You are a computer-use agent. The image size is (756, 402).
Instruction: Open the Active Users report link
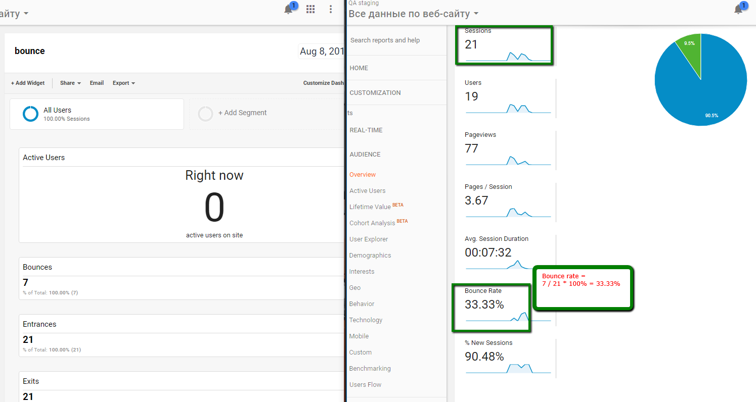[367, 191]
